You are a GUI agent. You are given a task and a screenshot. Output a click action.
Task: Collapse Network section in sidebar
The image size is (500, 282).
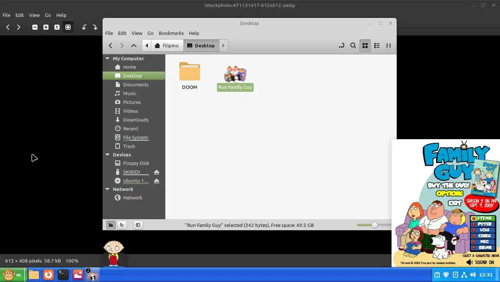(107, 189)
